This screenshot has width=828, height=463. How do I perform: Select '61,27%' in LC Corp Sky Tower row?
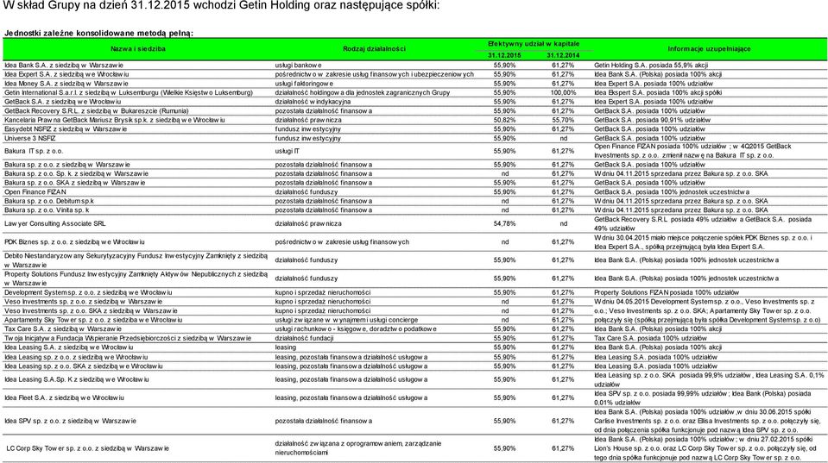[x=563, y=448]
